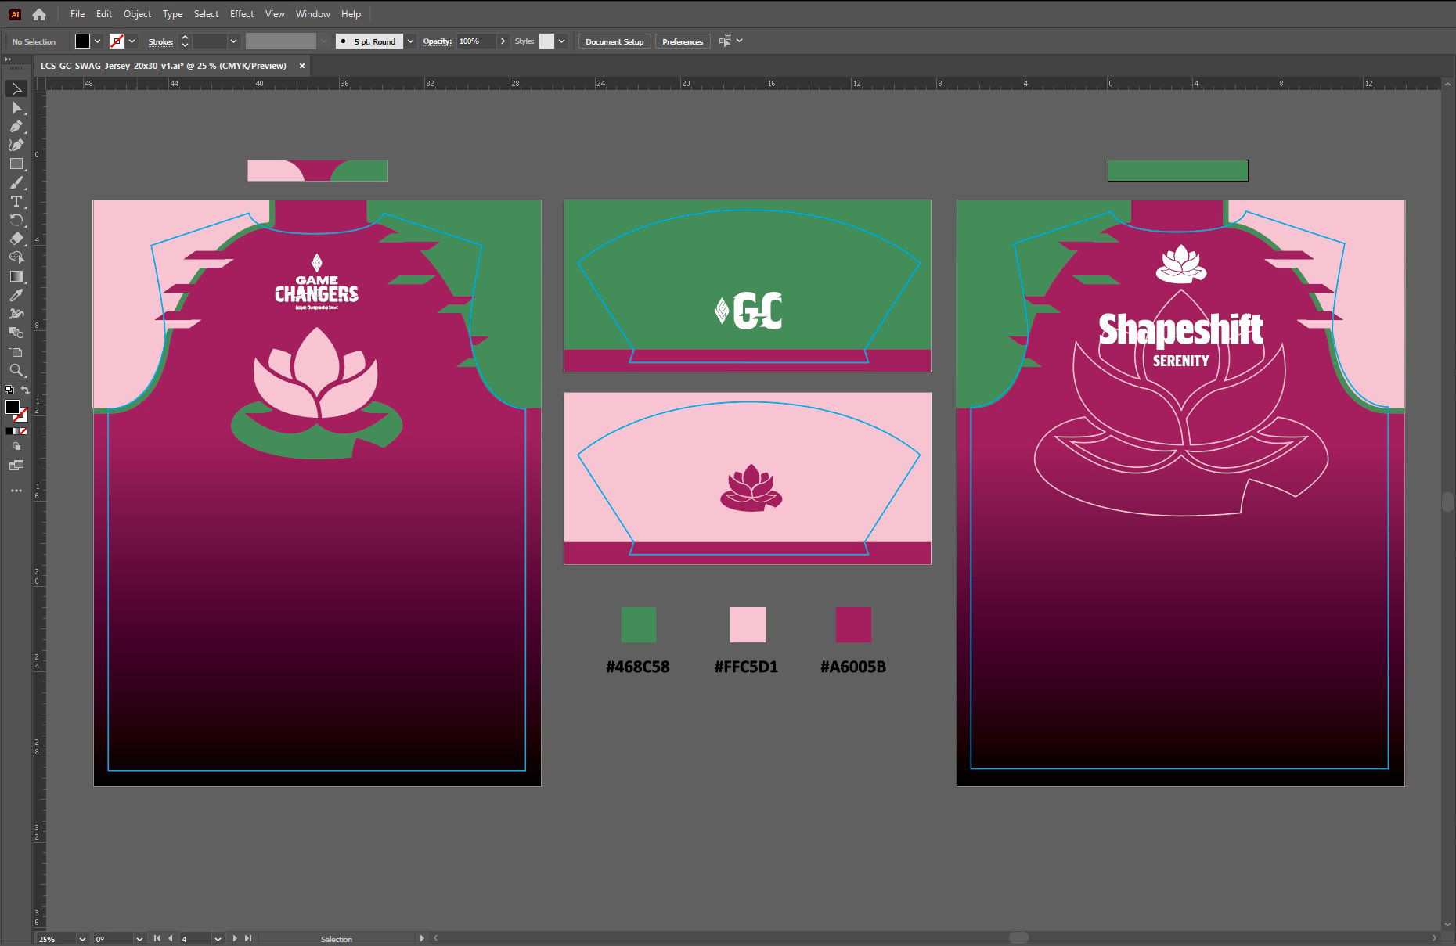Select the Rectangle tool
This screenshot has width=1456, height=946.
[16, 164]
